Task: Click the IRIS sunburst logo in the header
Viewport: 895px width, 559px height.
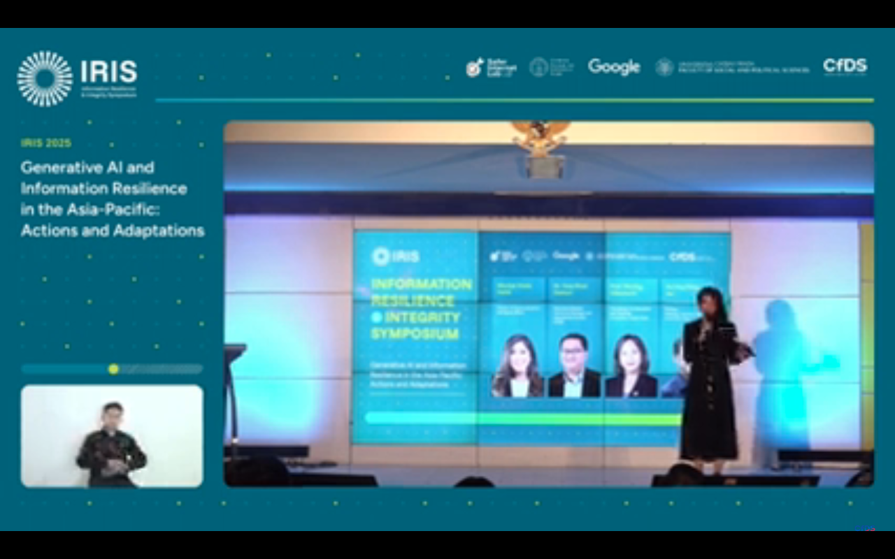Action: pos(45,78)
